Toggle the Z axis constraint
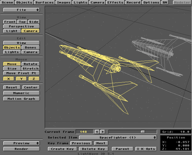 (34, 79)
